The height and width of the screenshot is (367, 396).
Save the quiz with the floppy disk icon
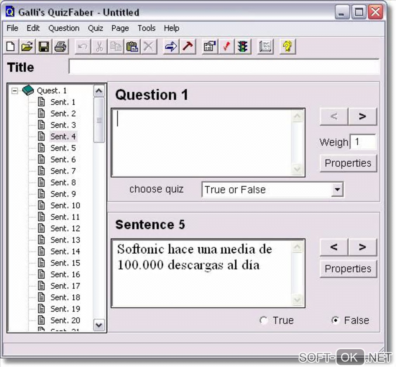[43, 47]
